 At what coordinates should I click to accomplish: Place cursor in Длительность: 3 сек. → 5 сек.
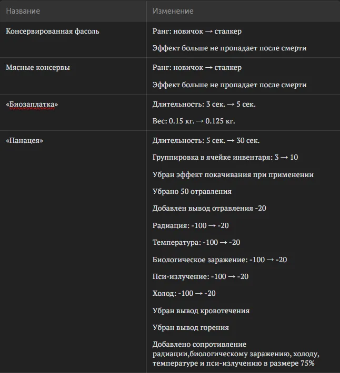point(204,104)
